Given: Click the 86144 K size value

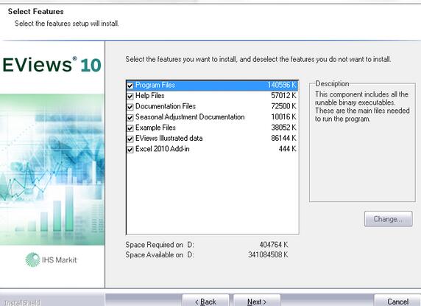Looking at the screenshot, I should pyautogui.click(x=283, y=138).
